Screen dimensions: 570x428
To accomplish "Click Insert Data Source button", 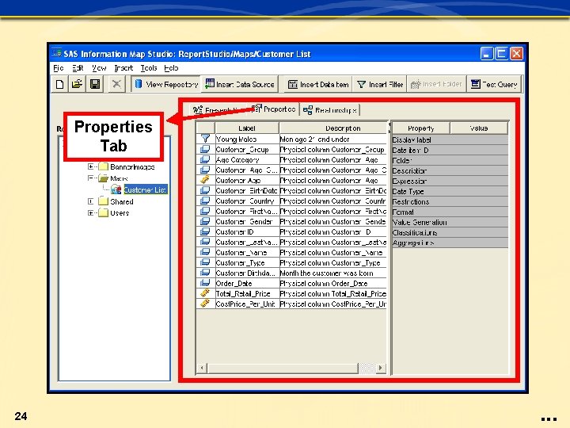I will click(x=240, y=84).
